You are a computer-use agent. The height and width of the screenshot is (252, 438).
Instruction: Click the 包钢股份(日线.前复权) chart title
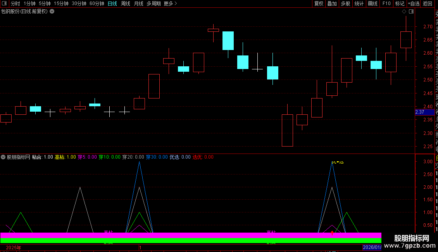(x=24, y=12)
